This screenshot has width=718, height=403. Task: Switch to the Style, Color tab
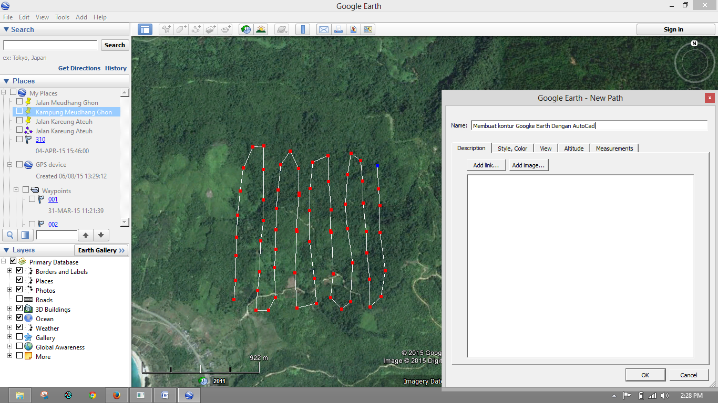coord(512,149)
